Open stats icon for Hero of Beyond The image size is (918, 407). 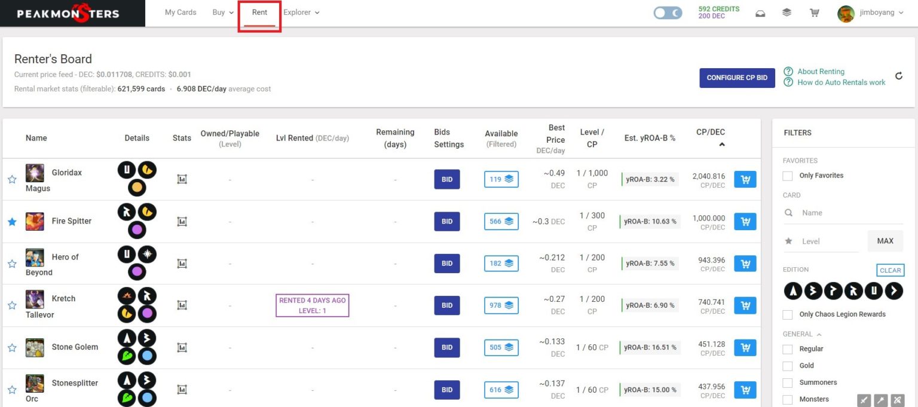point(182,264)
